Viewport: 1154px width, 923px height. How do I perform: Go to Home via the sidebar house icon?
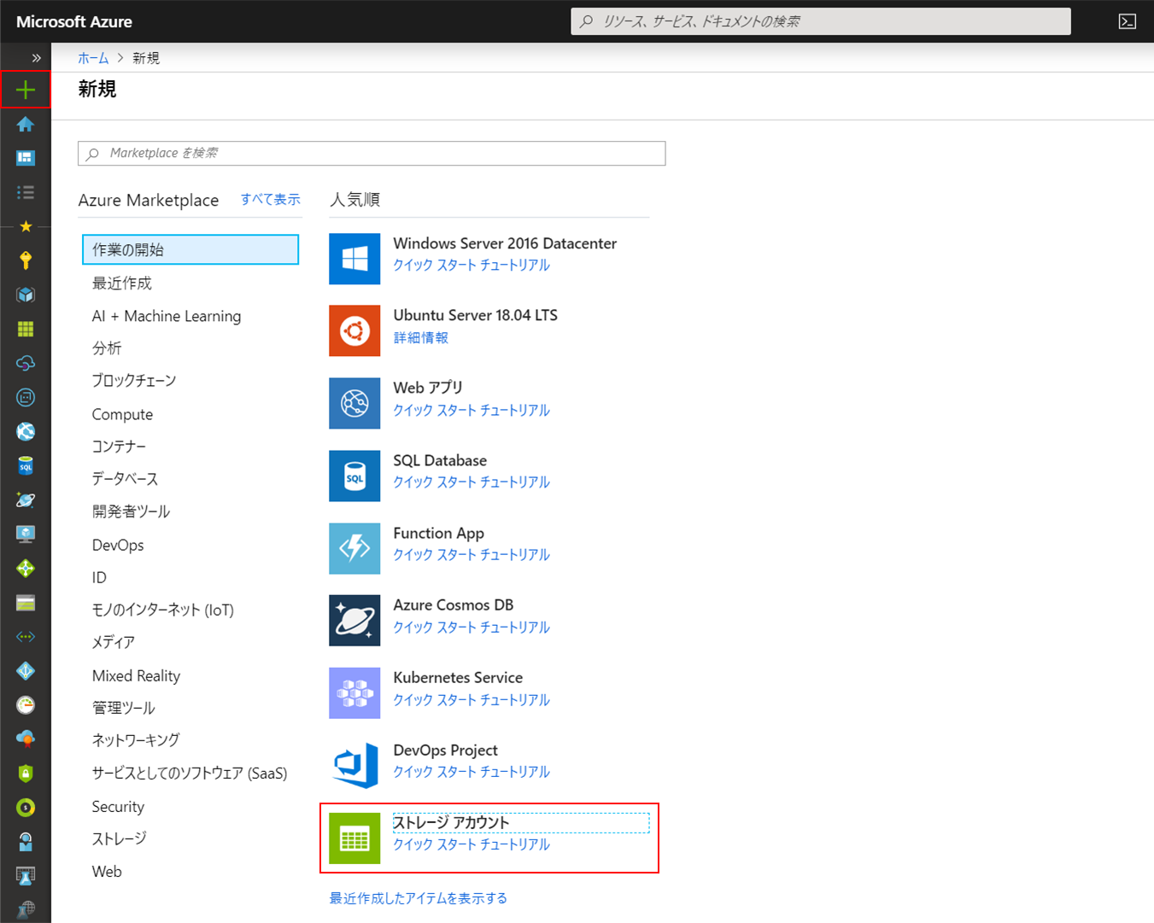click(26, 124)
